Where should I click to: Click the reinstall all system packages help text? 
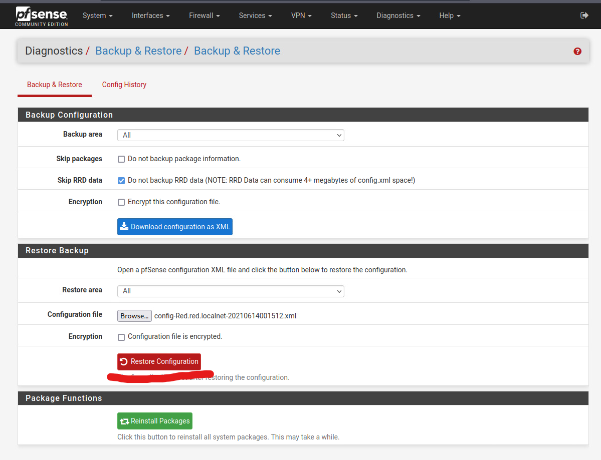[x=229, y=437]
